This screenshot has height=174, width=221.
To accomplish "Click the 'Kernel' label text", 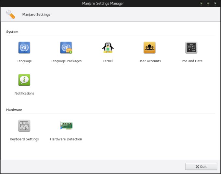I will pyautogui.click(x=108, y=61).
